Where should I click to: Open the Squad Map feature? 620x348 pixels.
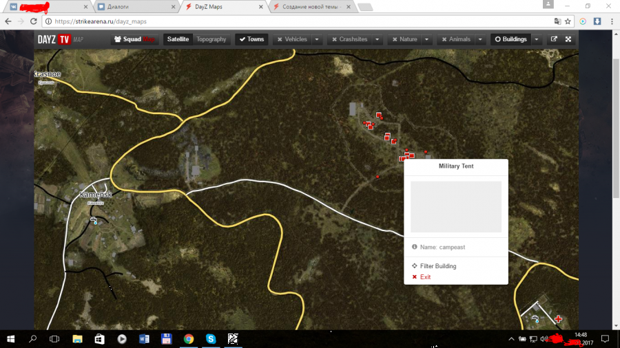[134, 39]
